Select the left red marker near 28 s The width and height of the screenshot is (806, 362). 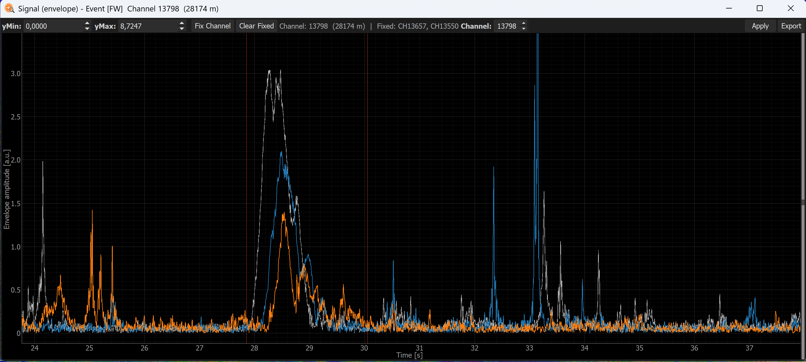pyautogui.click(x=247, y=188)
